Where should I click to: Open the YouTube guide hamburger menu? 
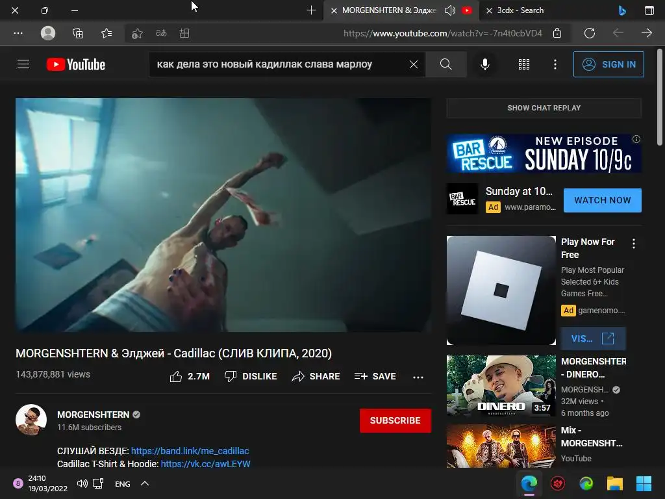point(23,64)
